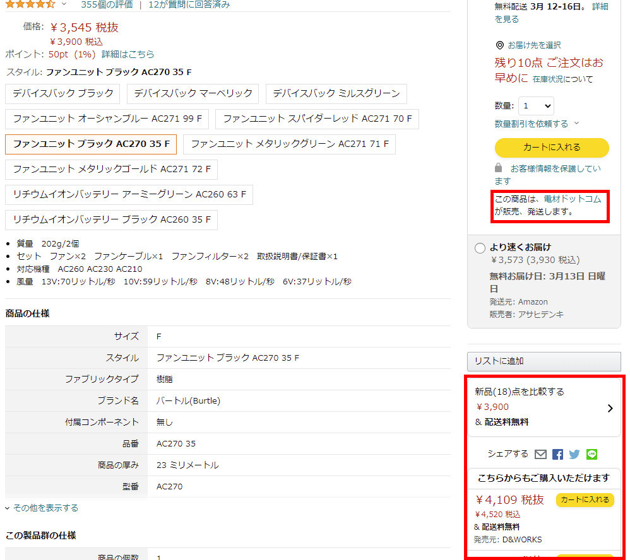
Task: Share the product on Facebook
Action: pyautogui.click(x=557, y=454)
